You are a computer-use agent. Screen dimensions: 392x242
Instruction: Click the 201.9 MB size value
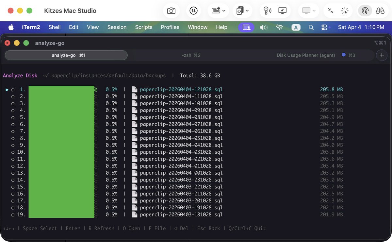[x=331, y=215]
